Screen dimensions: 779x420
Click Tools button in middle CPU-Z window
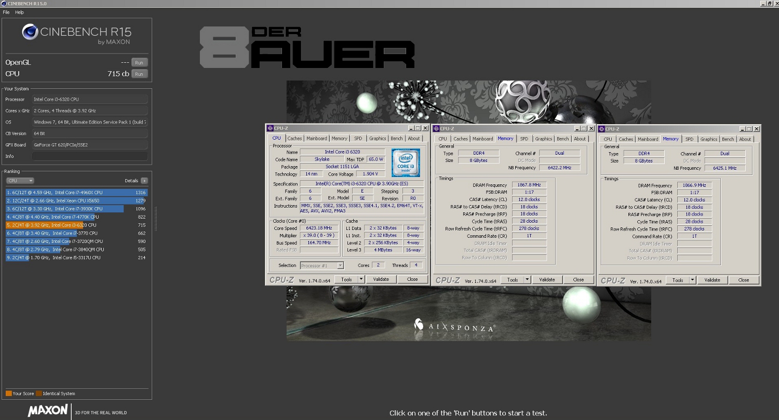pyautogui.click(x=513, y=280)
